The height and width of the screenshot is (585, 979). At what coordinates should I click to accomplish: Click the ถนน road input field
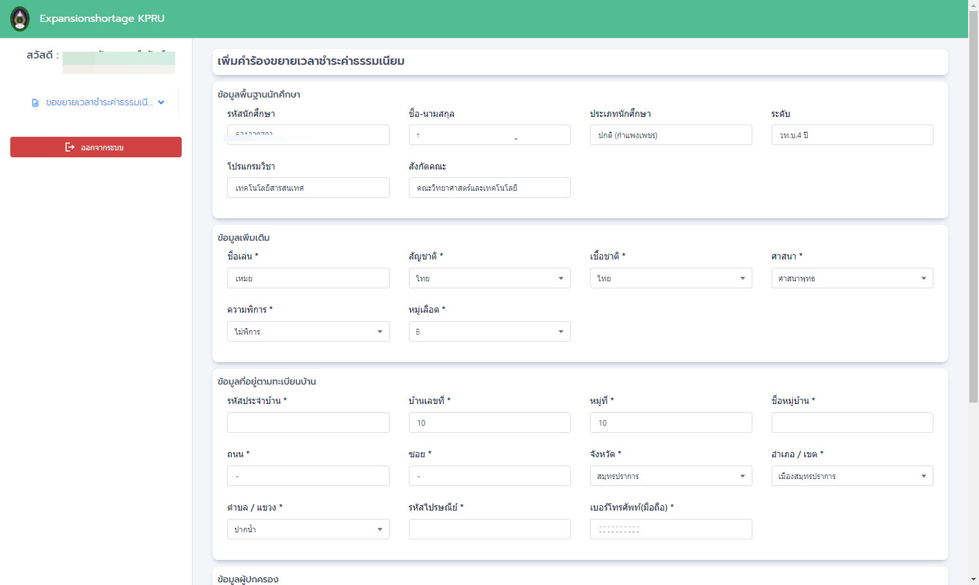coord(308,476)
